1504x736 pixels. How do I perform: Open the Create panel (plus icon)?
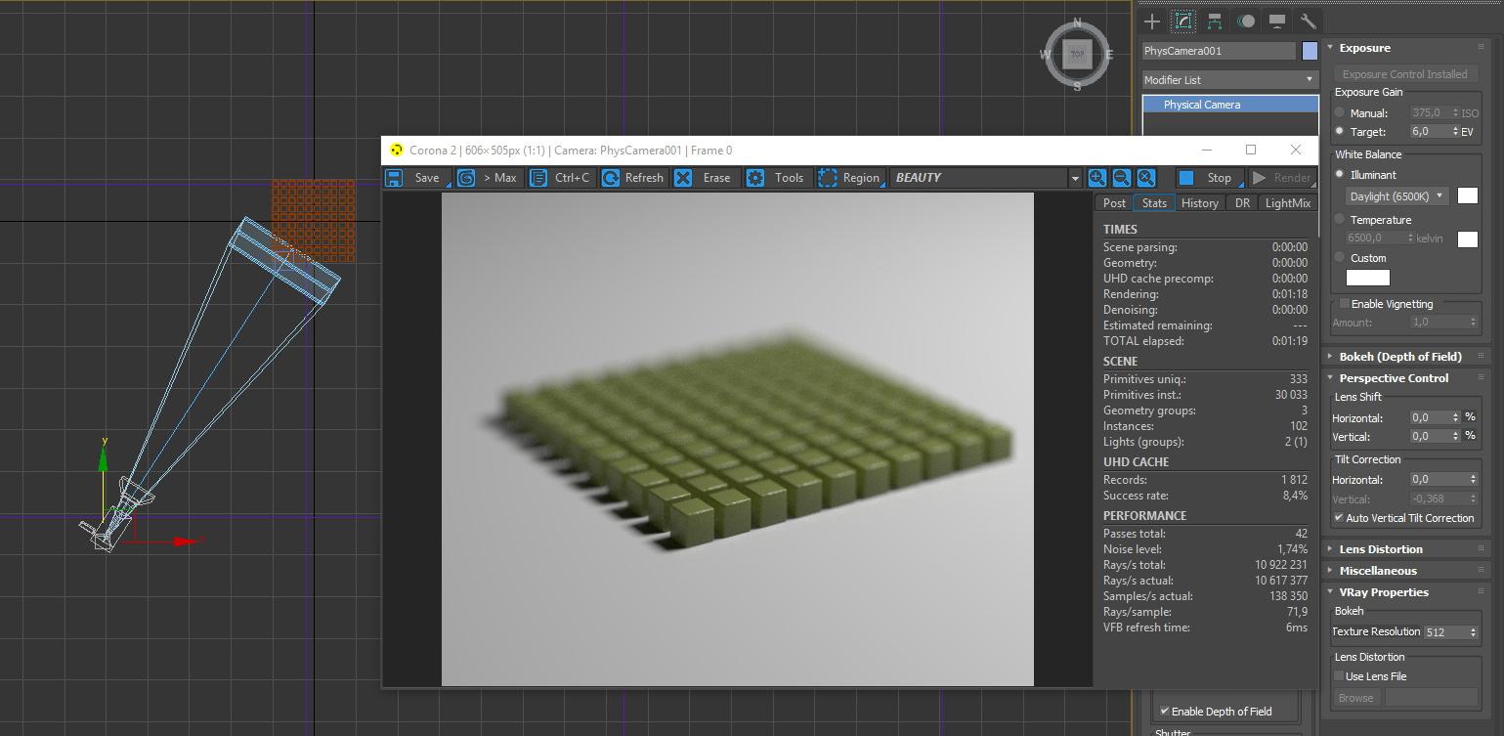coord(1152,21)
